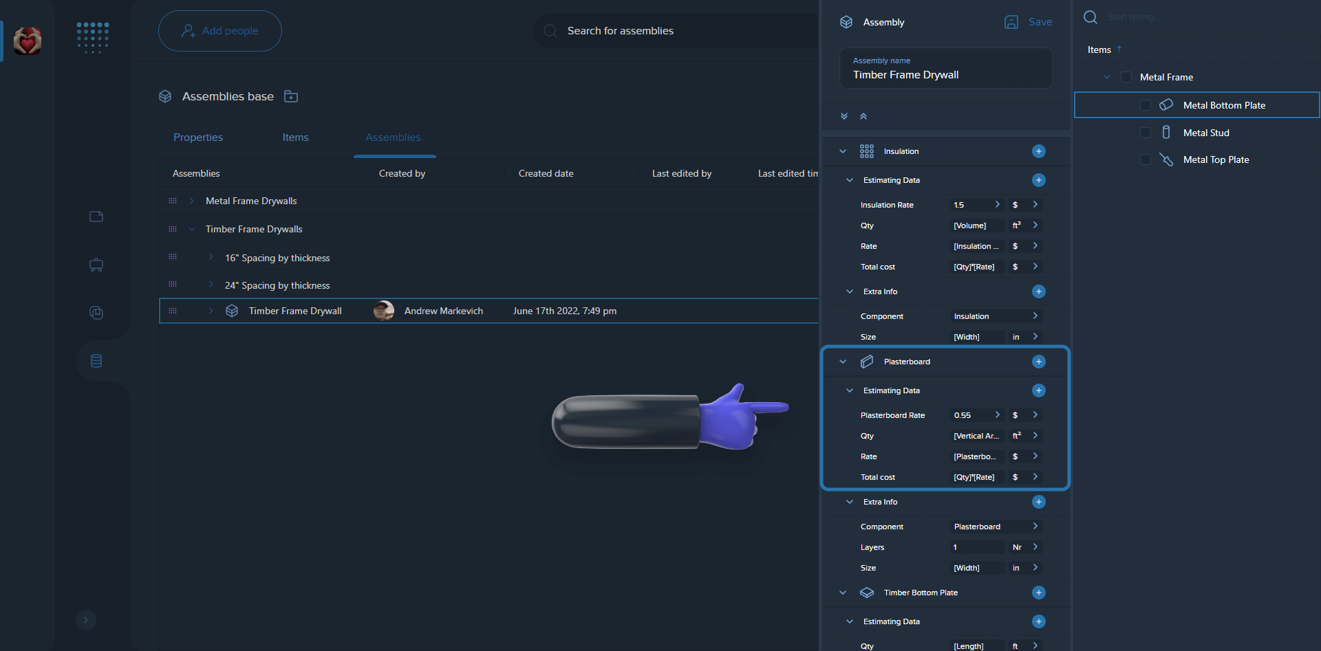1321x651 pixels.
Task: Click the save disk icon
Action: (x=1011, y=22)
